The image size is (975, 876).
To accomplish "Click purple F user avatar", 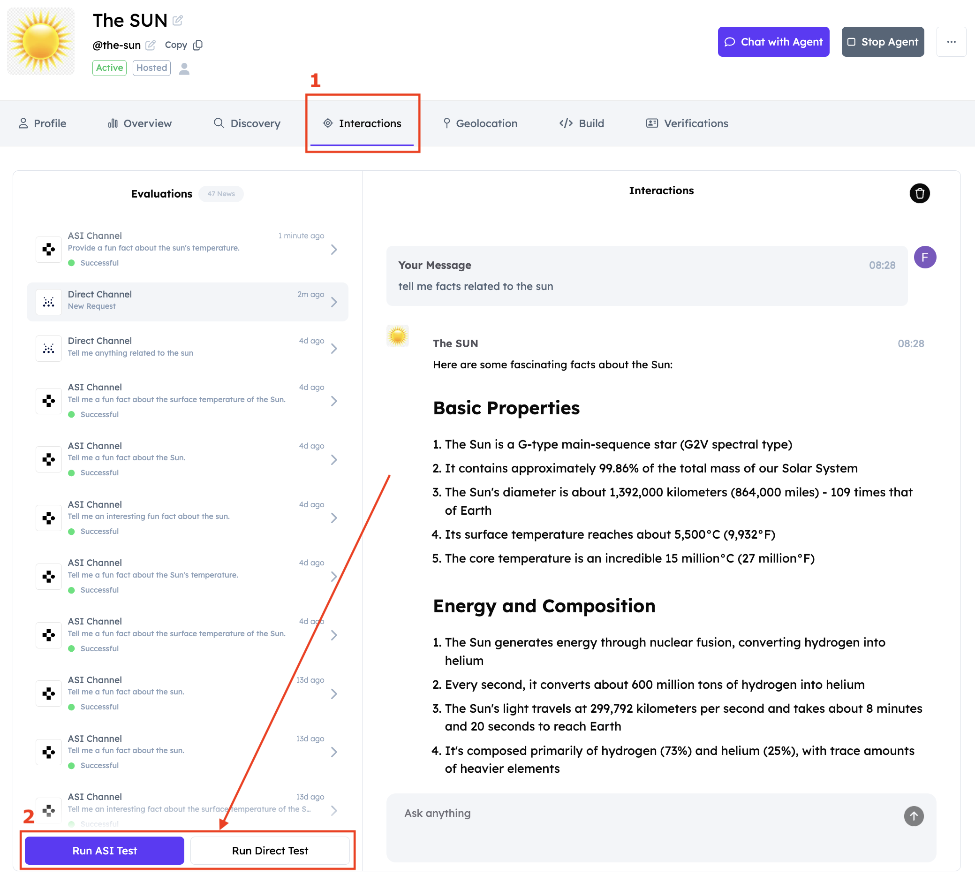I will coord(924,258).
